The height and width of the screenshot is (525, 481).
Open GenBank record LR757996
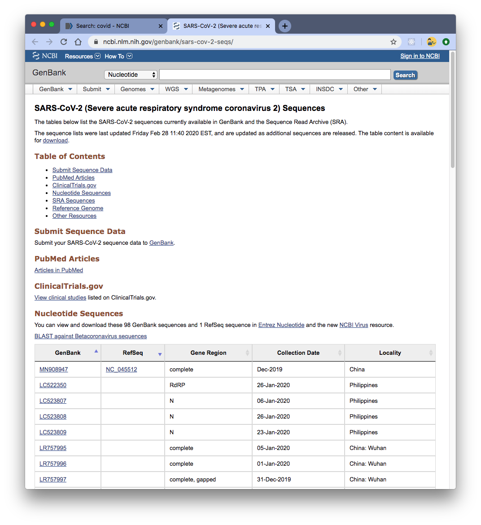53,464
